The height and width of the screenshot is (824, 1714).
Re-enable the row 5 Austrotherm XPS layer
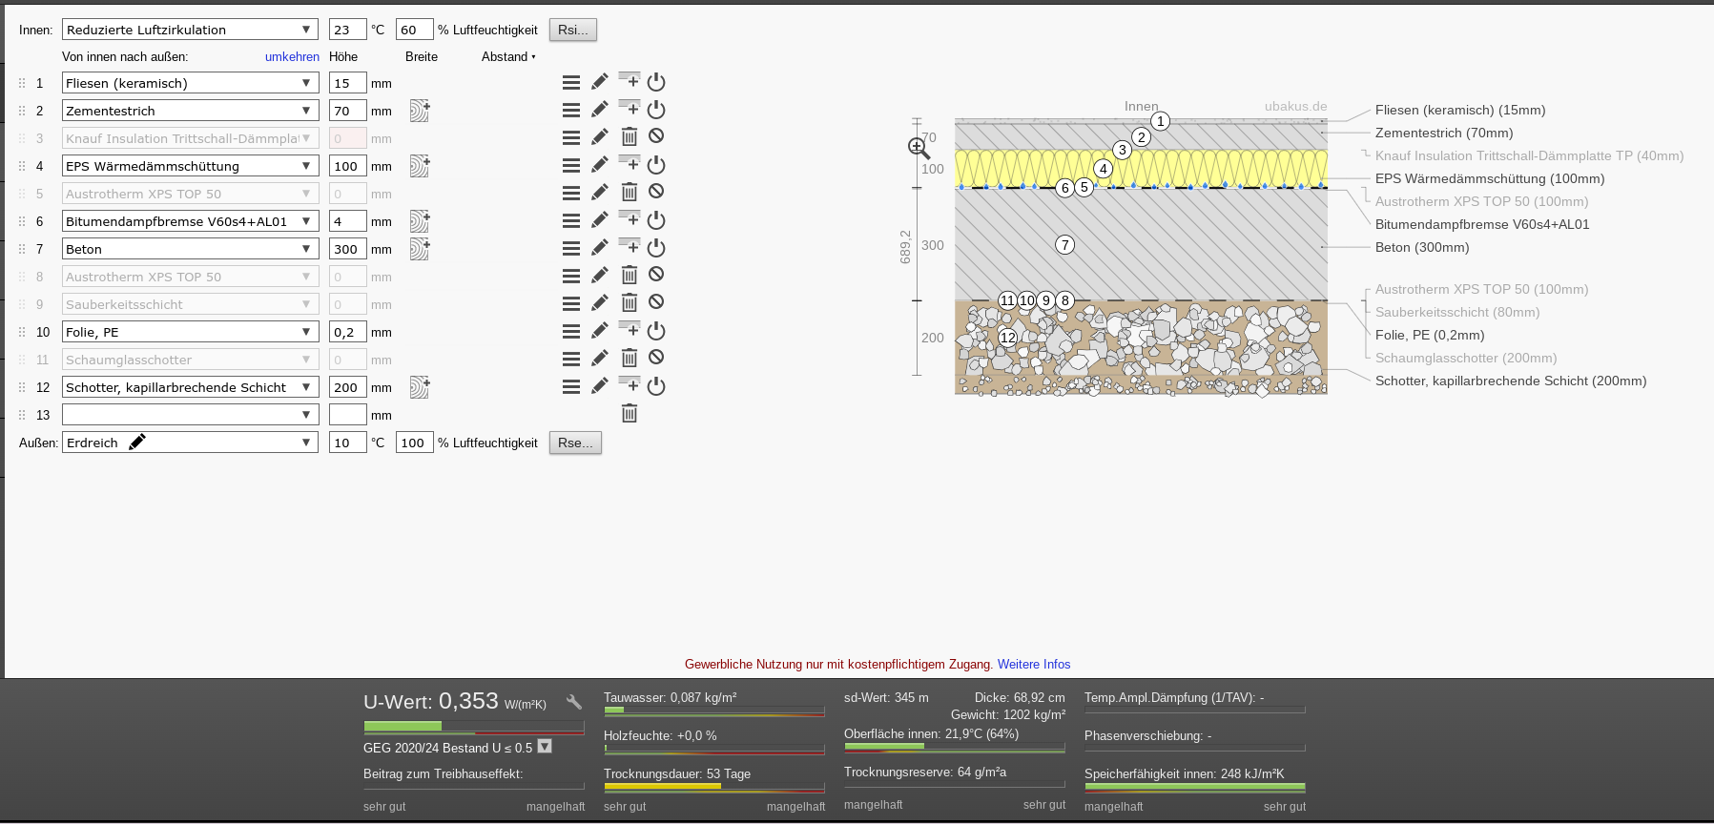(656, 192)
